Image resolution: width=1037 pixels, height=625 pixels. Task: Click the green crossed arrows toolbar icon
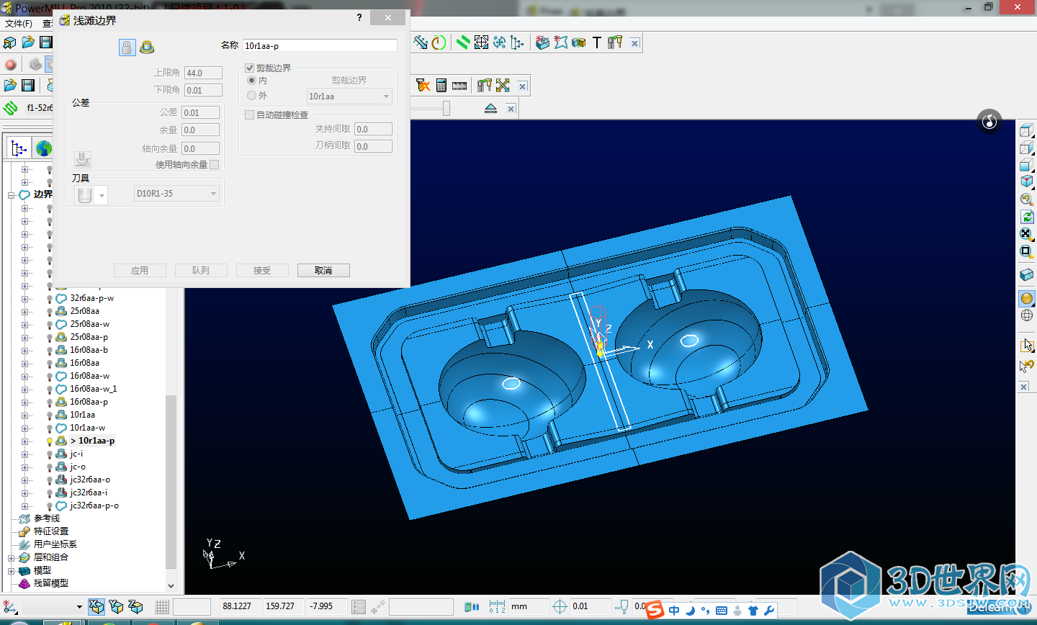503,86
